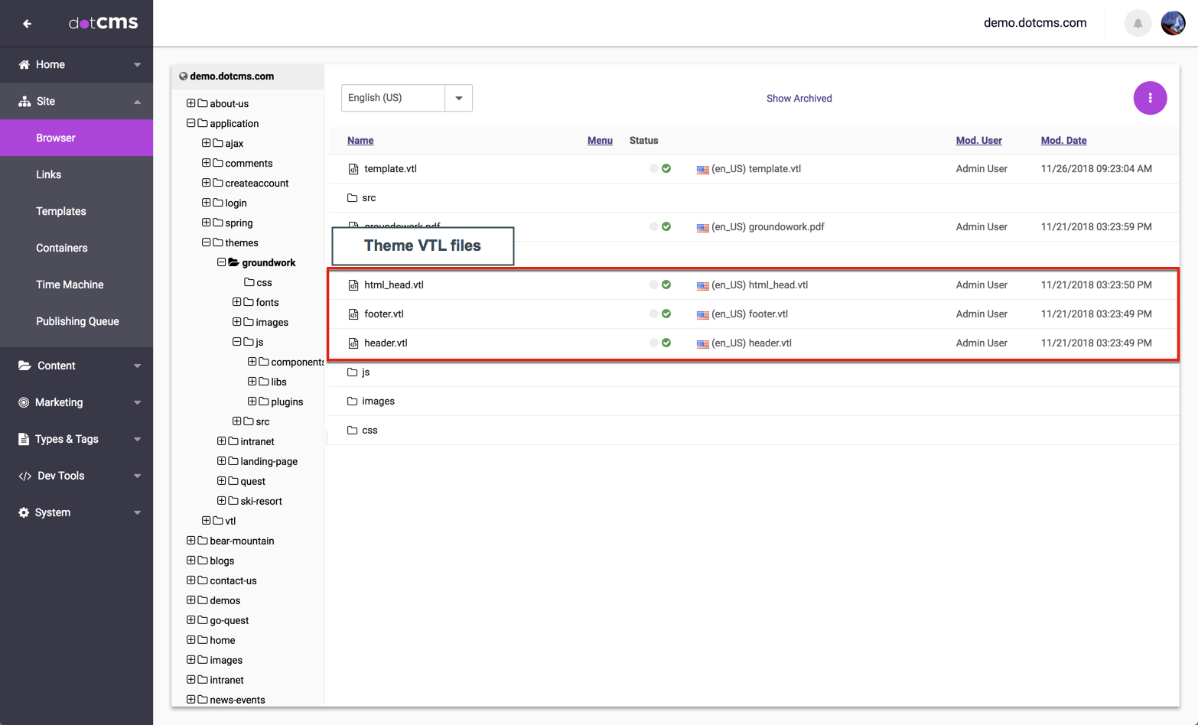Image resolution: width=1198 pixels, height=725 pixels.
Task: Click the back arrow beside dotCMS logo
Action: coord(27,24)
